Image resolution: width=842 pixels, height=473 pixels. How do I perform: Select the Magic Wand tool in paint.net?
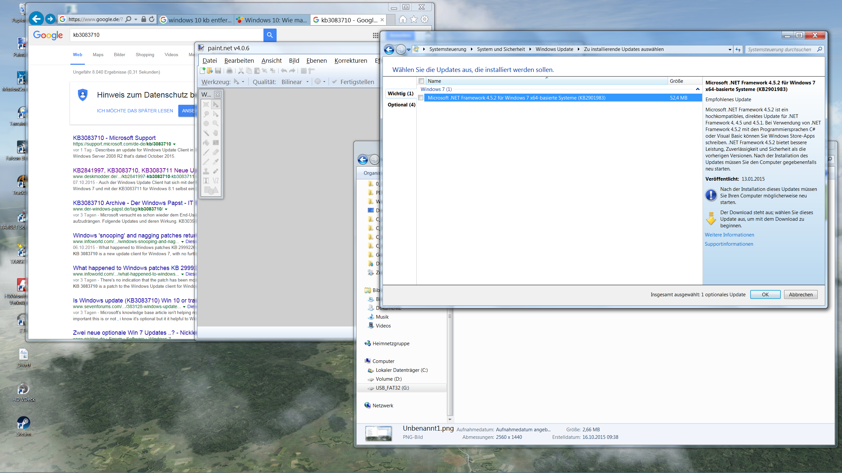pyautogui.click(x=206, y=133)
